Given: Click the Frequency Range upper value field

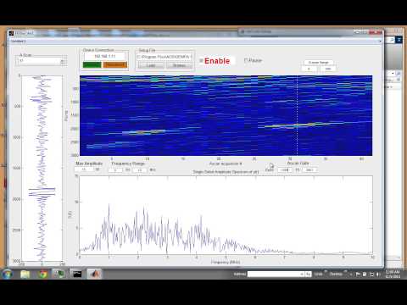Looking at the screenshot, I should pos(139,170).
